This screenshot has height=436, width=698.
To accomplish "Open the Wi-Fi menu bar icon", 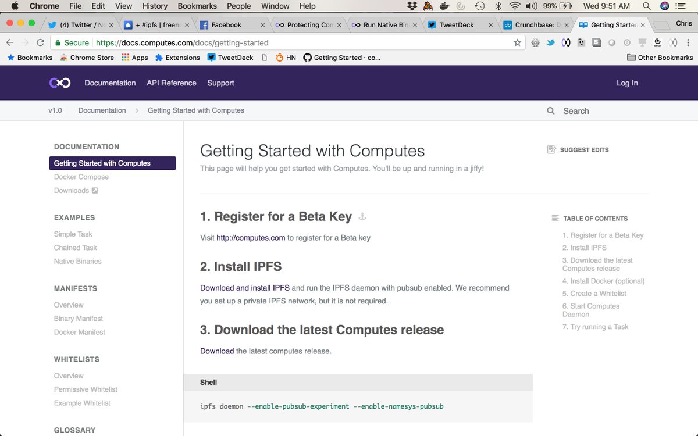I will 515,6.
